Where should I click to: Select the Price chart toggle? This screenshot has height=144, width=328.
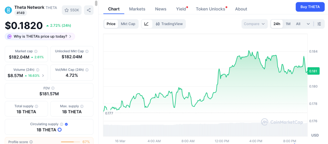pyautogui.click(x=111, y=24)
